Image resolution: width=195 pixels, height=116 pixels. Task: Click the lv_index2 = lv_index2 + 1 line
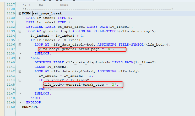pyautogui.click(x=63, y=76)
